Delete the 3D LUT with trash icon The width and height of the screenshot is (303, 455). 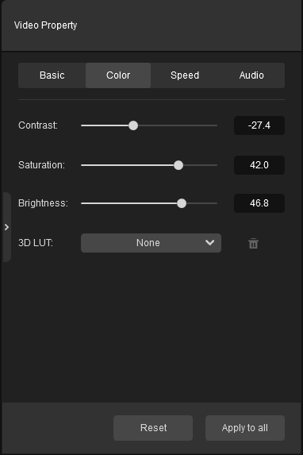click(253, 243)
